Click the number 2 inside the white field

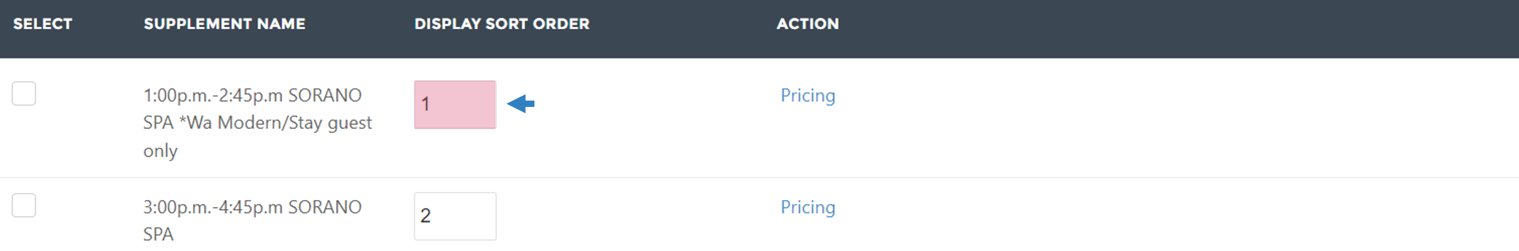point(425,216)
